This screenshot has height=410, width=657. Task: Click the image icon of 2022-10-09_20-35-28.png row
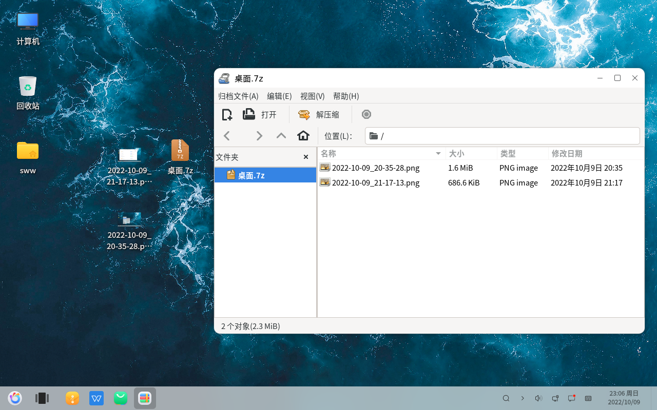click(x=325, y=168)
